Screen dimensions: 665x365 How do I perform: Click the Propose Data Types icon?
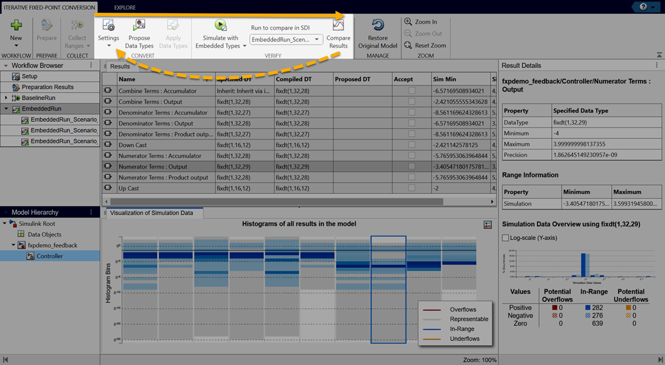point(139,25)
